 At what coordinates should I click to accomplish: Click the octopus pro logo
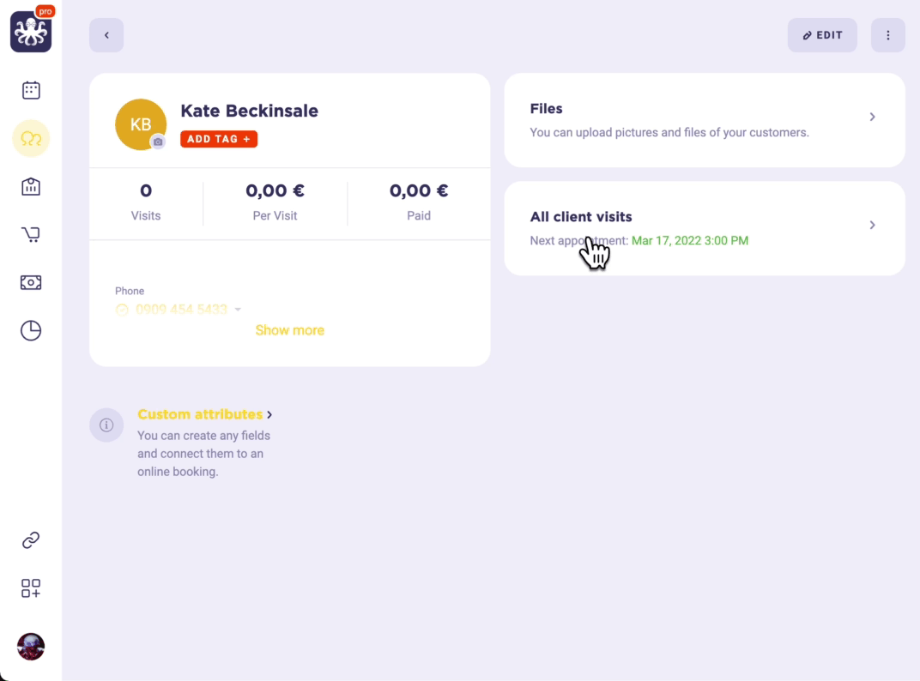coord(31,32)
